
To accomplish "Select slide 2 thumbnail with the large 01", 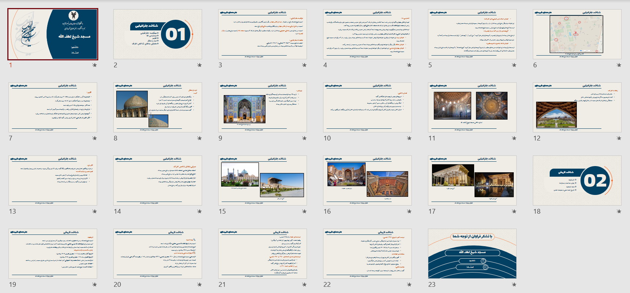I will 158,34.
